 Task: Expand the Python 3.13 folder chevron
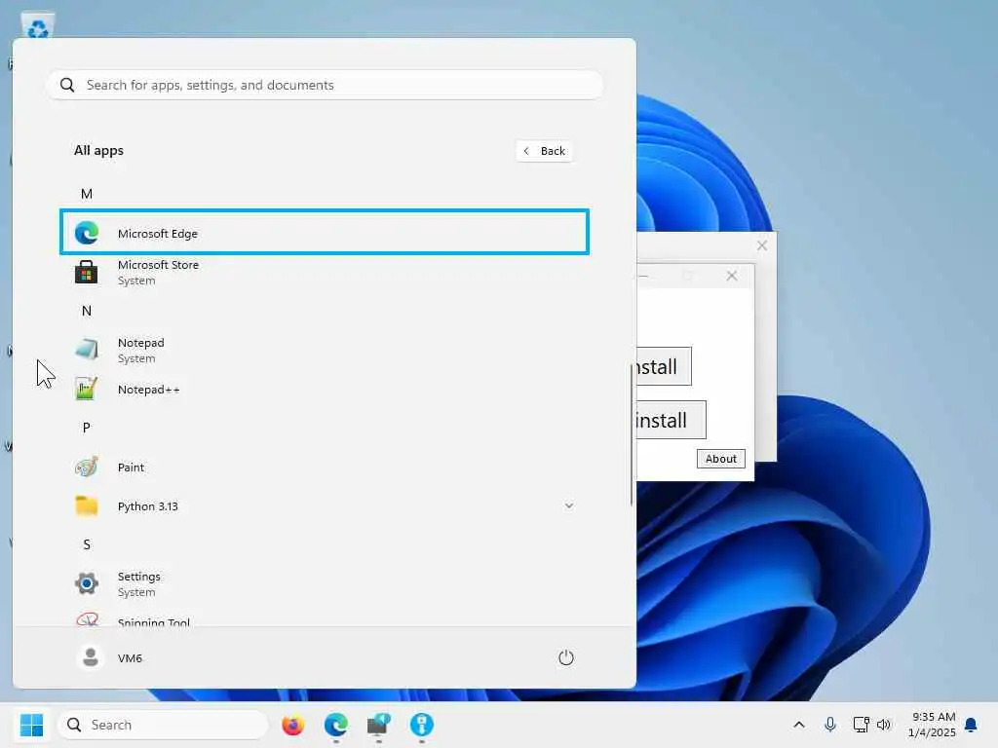(569, 505)
